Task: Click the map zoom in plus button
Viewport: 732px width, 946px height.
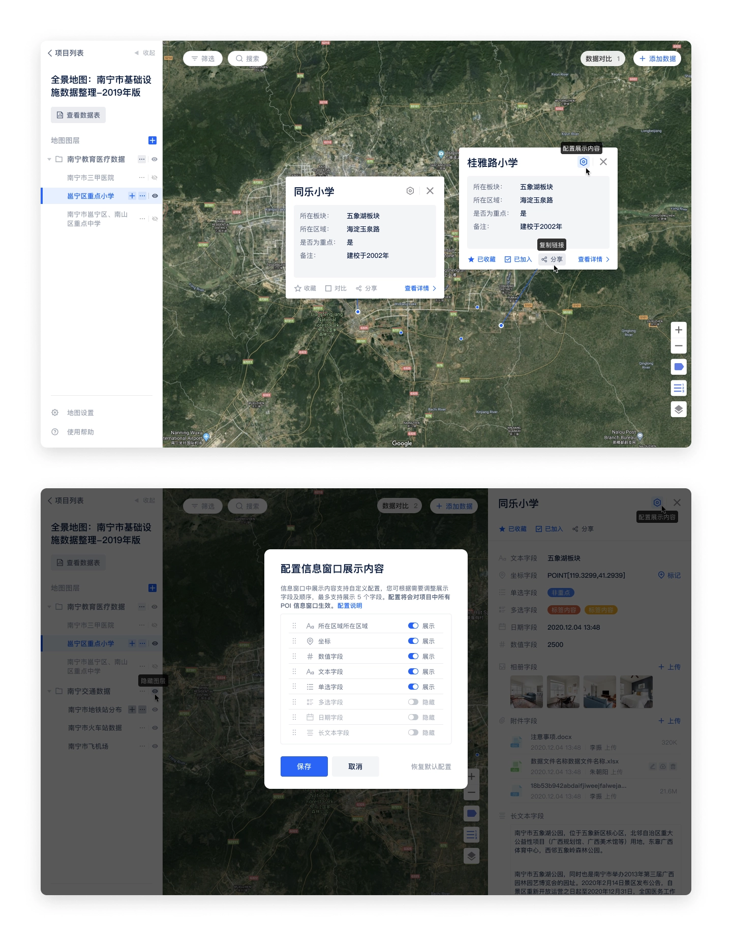Action: pos(678,330)
